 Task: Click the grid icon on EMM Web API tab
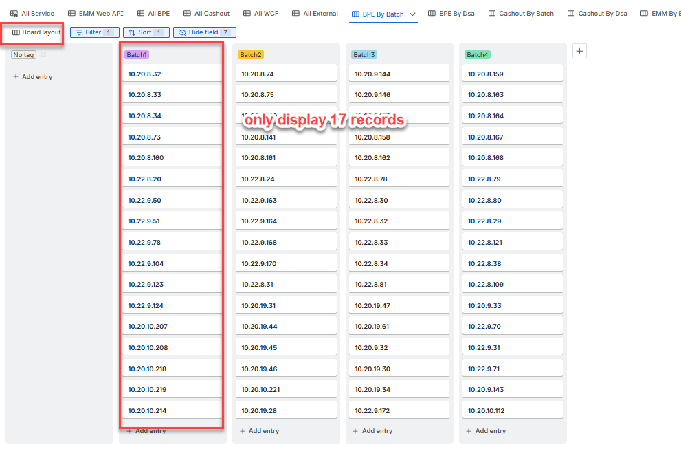click(71, 14)
